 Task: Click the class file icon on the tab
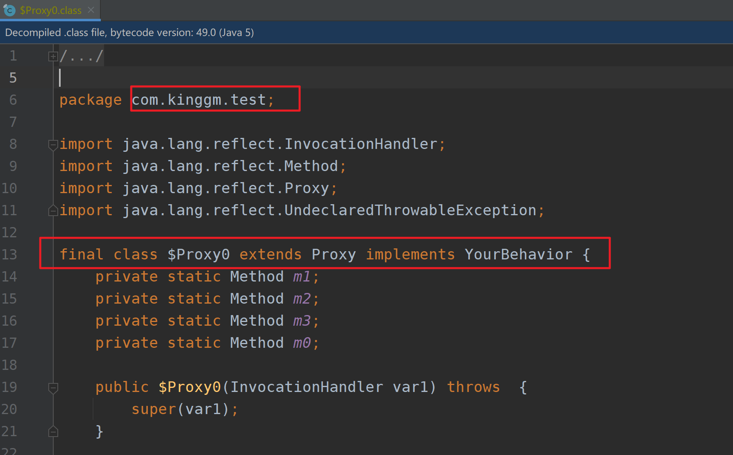pyautogui.click(x=9, y=10)
